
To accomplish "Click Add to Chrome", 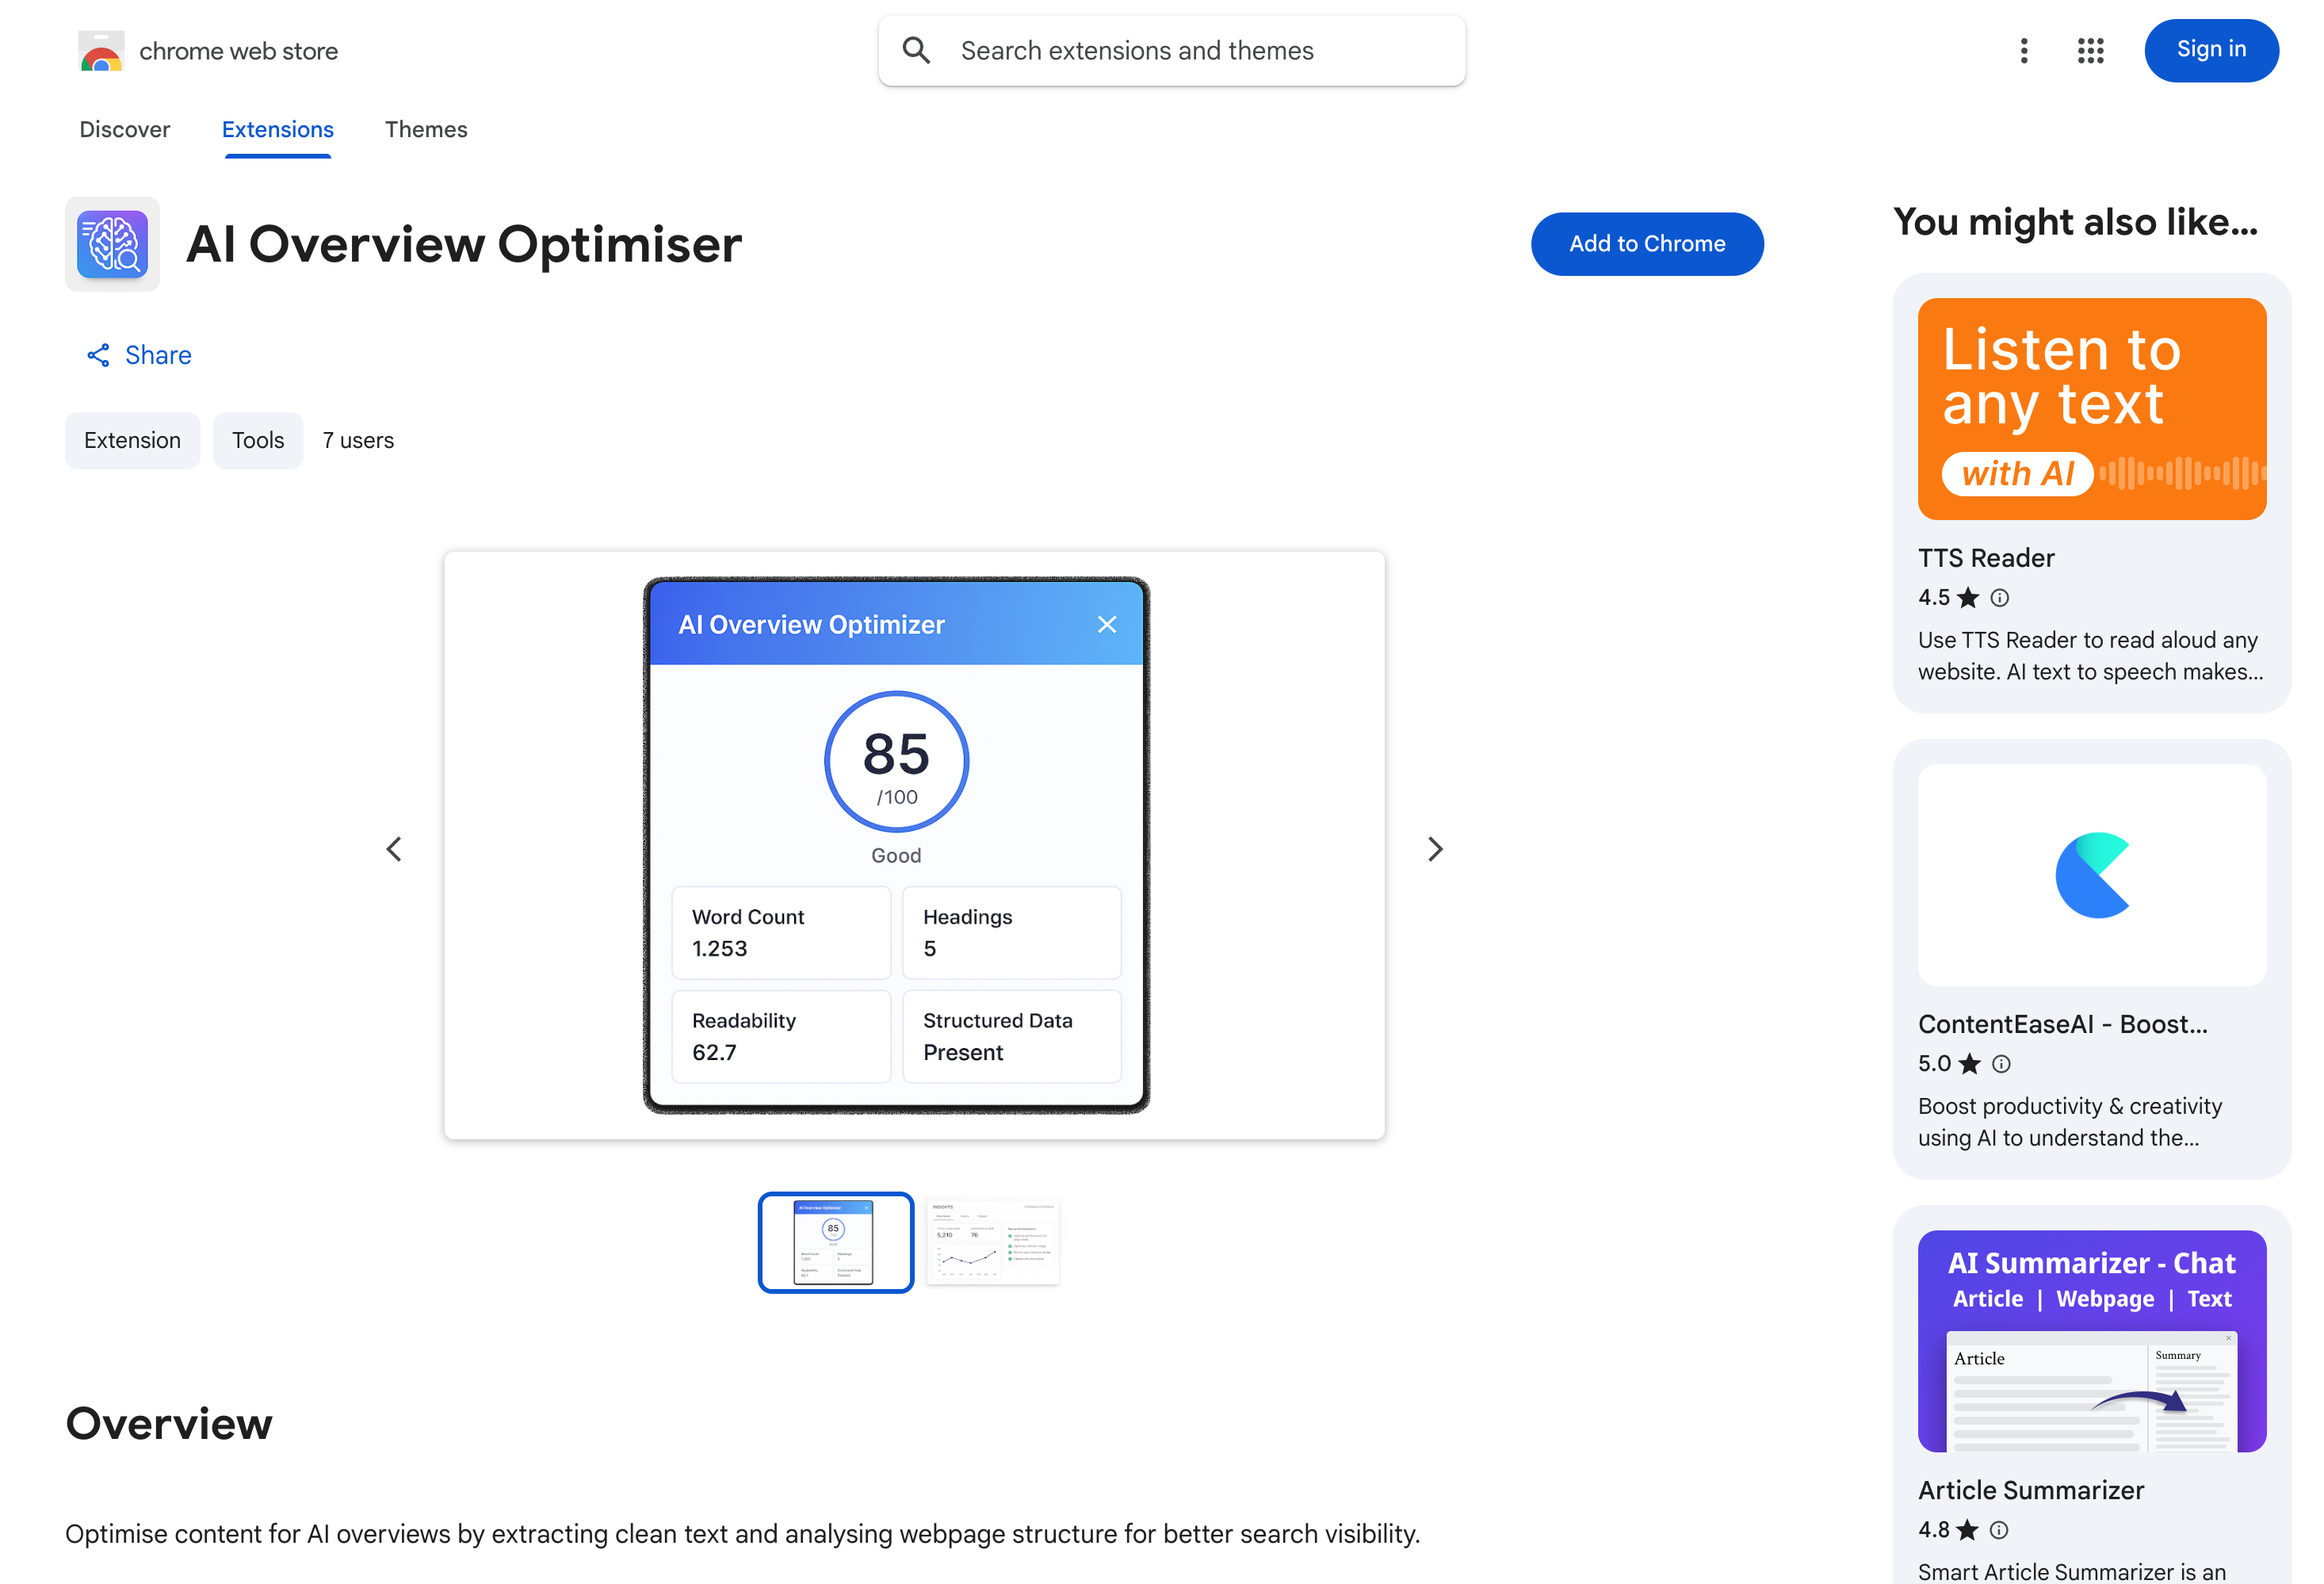I will click(1647, 244).
